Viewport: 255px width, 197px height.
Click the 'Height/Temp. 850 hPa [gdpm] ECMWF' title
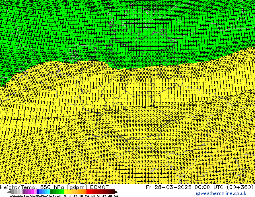(54, 187)
